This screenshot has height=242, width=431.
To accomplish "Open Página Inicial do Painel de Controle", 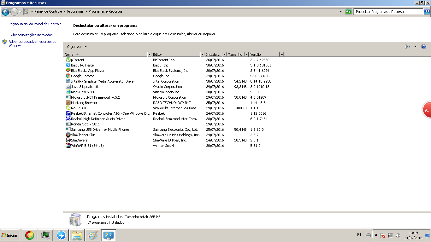I will point(35,24).
